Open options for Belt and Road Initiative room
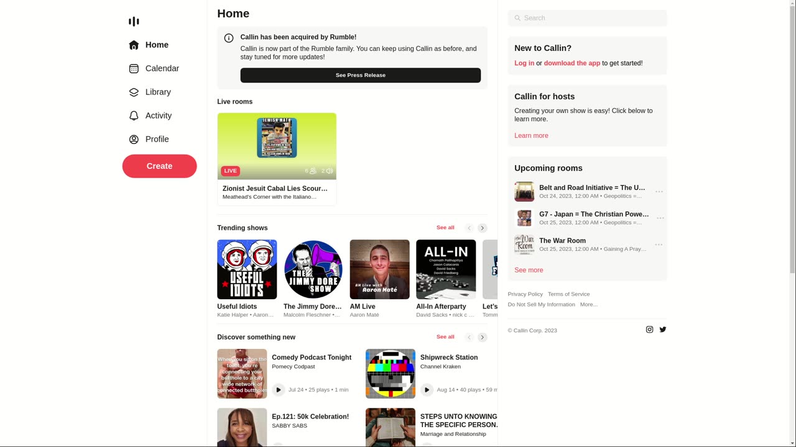 (659, 192)
